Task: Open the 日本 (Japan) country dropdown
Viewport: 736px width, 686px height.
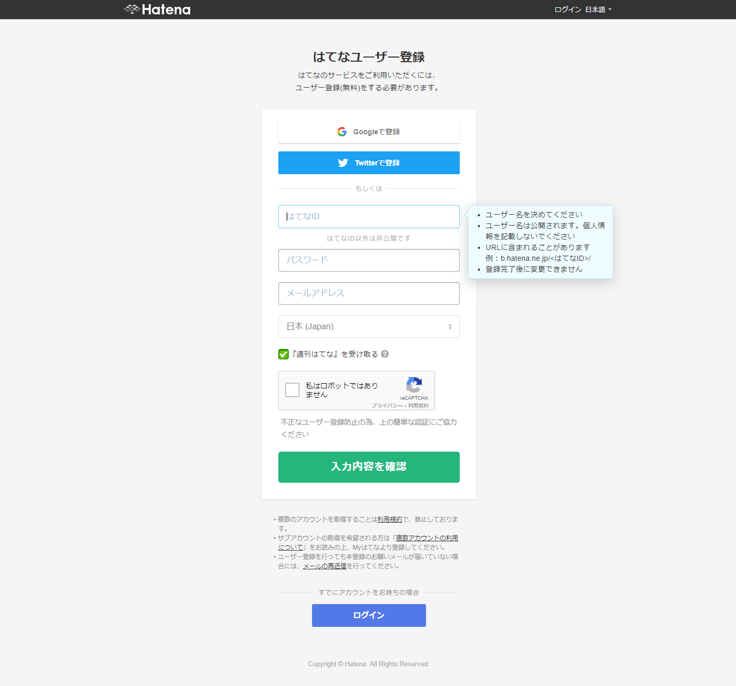Action: (369, 327)
